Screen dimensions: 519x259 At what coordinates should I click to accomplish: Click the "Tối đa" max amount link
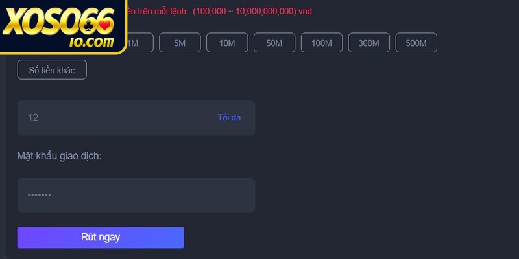[x=229, y=118]
